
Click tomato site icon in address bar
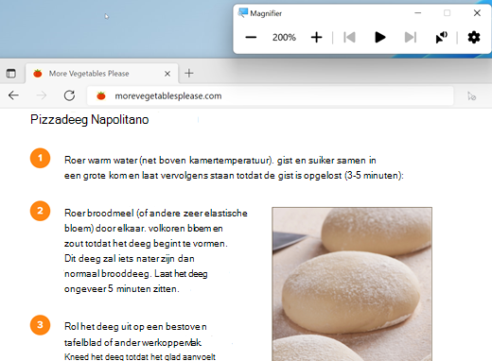click(x=101, y=95)
